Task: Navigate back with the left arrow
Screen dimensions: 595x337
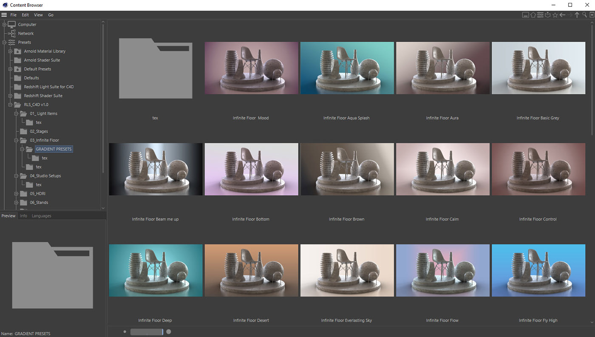Action: pyautogui.click(x=562, y=15)
